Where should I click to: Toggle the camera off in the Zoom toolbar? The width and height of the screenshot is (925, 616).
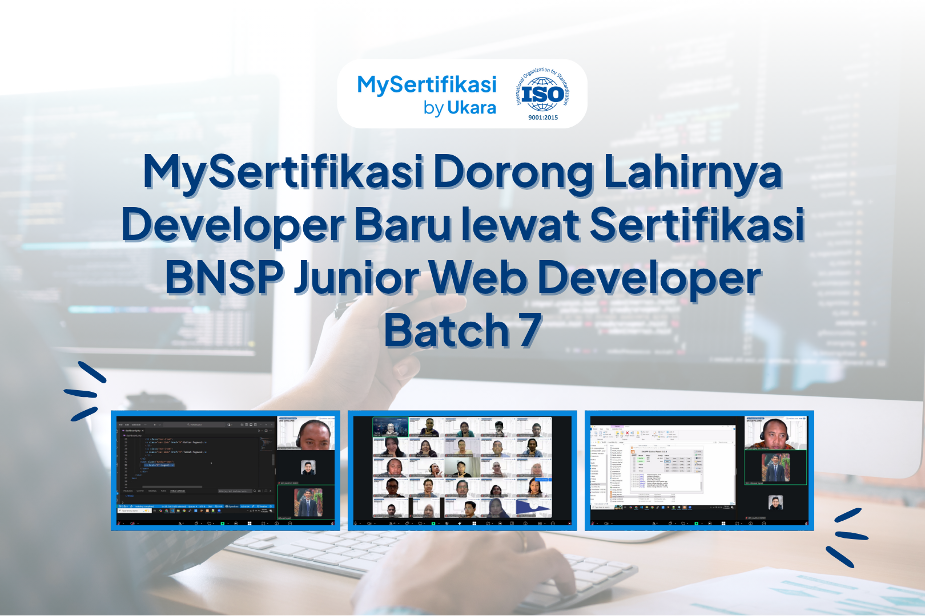tap(369, 524)
